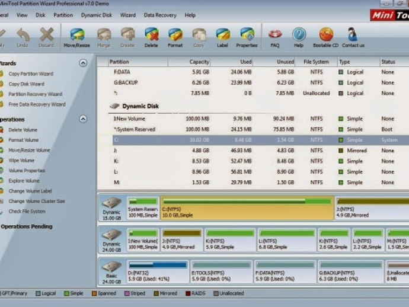Viewport: 409px width, 307px height.
Task: Click the Striped legend color swatch
Action: (127, 294)
